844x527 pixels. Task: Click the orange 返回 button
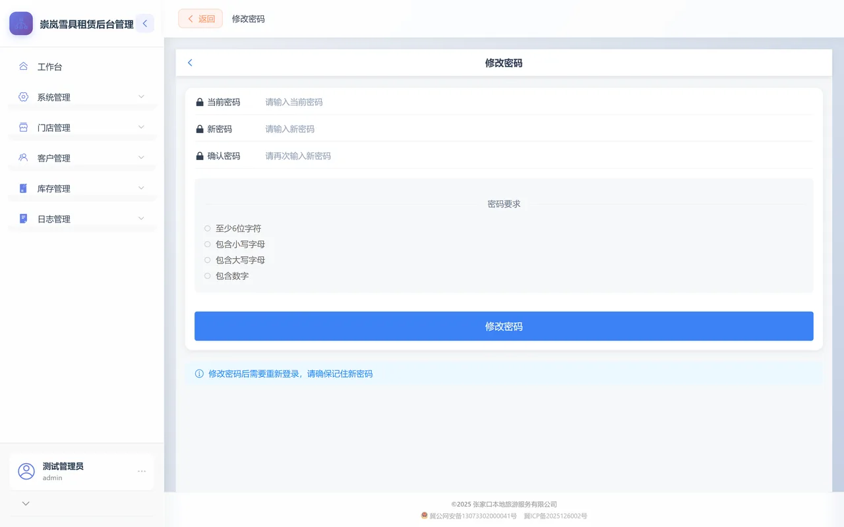[x=200, y=18]
